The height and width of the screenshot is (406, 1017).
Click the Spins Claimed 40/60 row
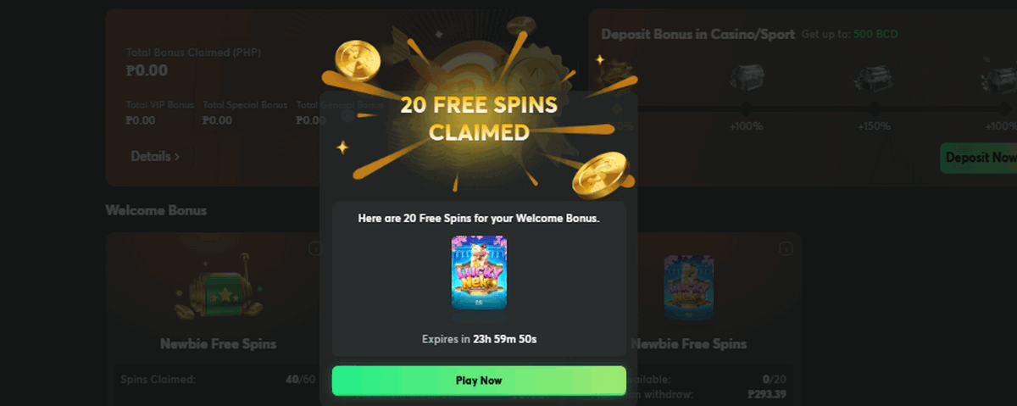(x=216, y=379)
